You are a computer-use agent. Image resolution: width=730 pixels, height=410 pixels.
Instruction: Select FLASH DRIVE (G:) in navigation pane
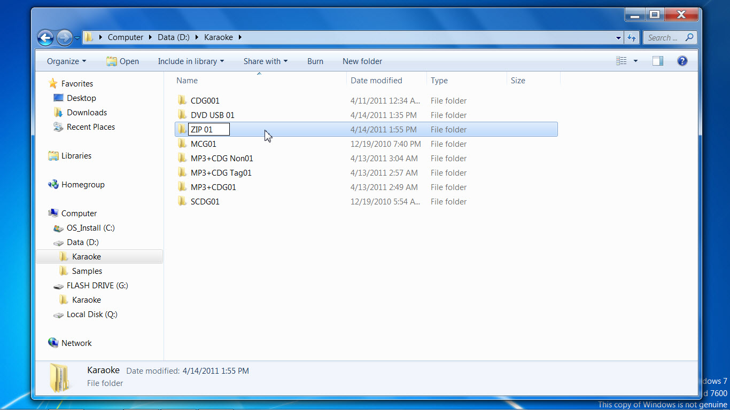tap(97, 285)
